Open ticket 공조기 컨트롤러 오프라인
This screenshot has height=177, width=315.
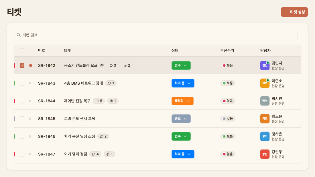click(x=84, y=65)
